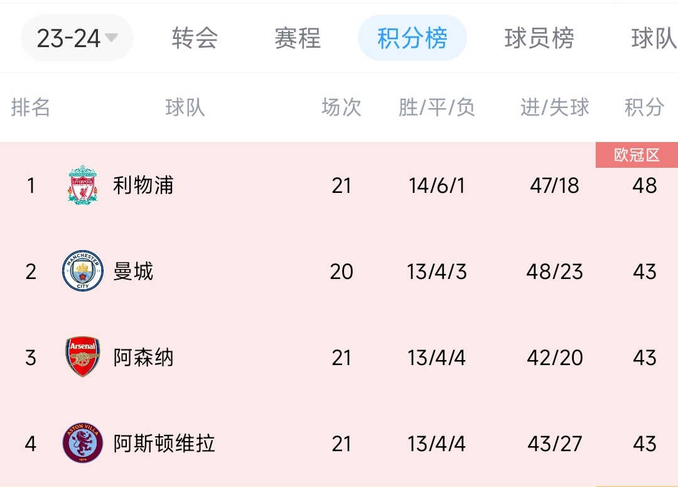Click the 胜/平/负 column header
678x487 pixels.
pyautogui.click(x=437, y=107)
